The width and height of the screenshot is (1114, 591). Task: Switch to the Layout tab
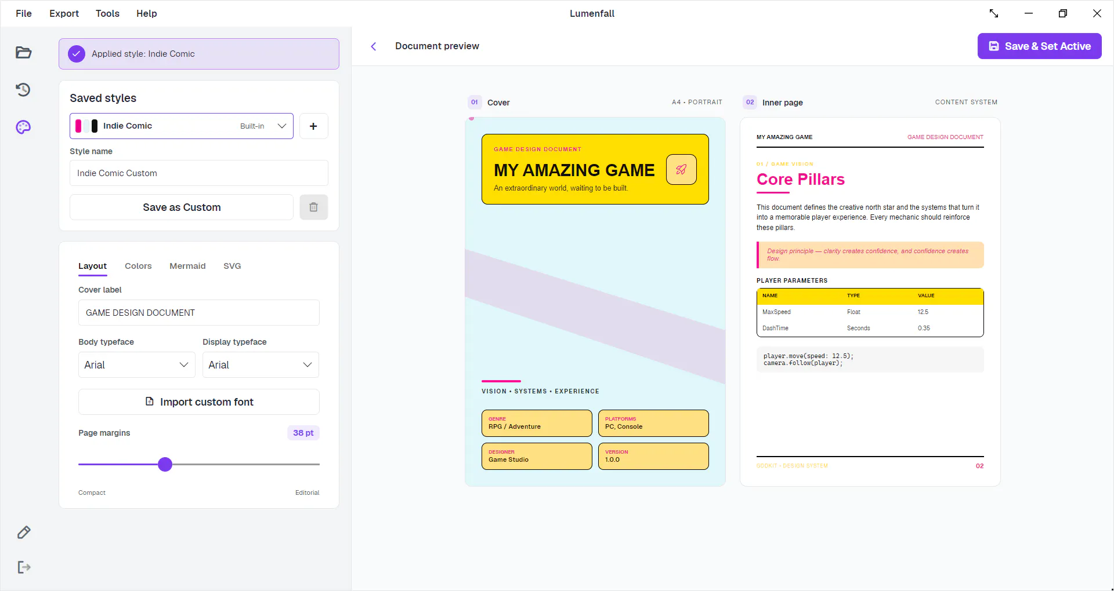point(93,266)
